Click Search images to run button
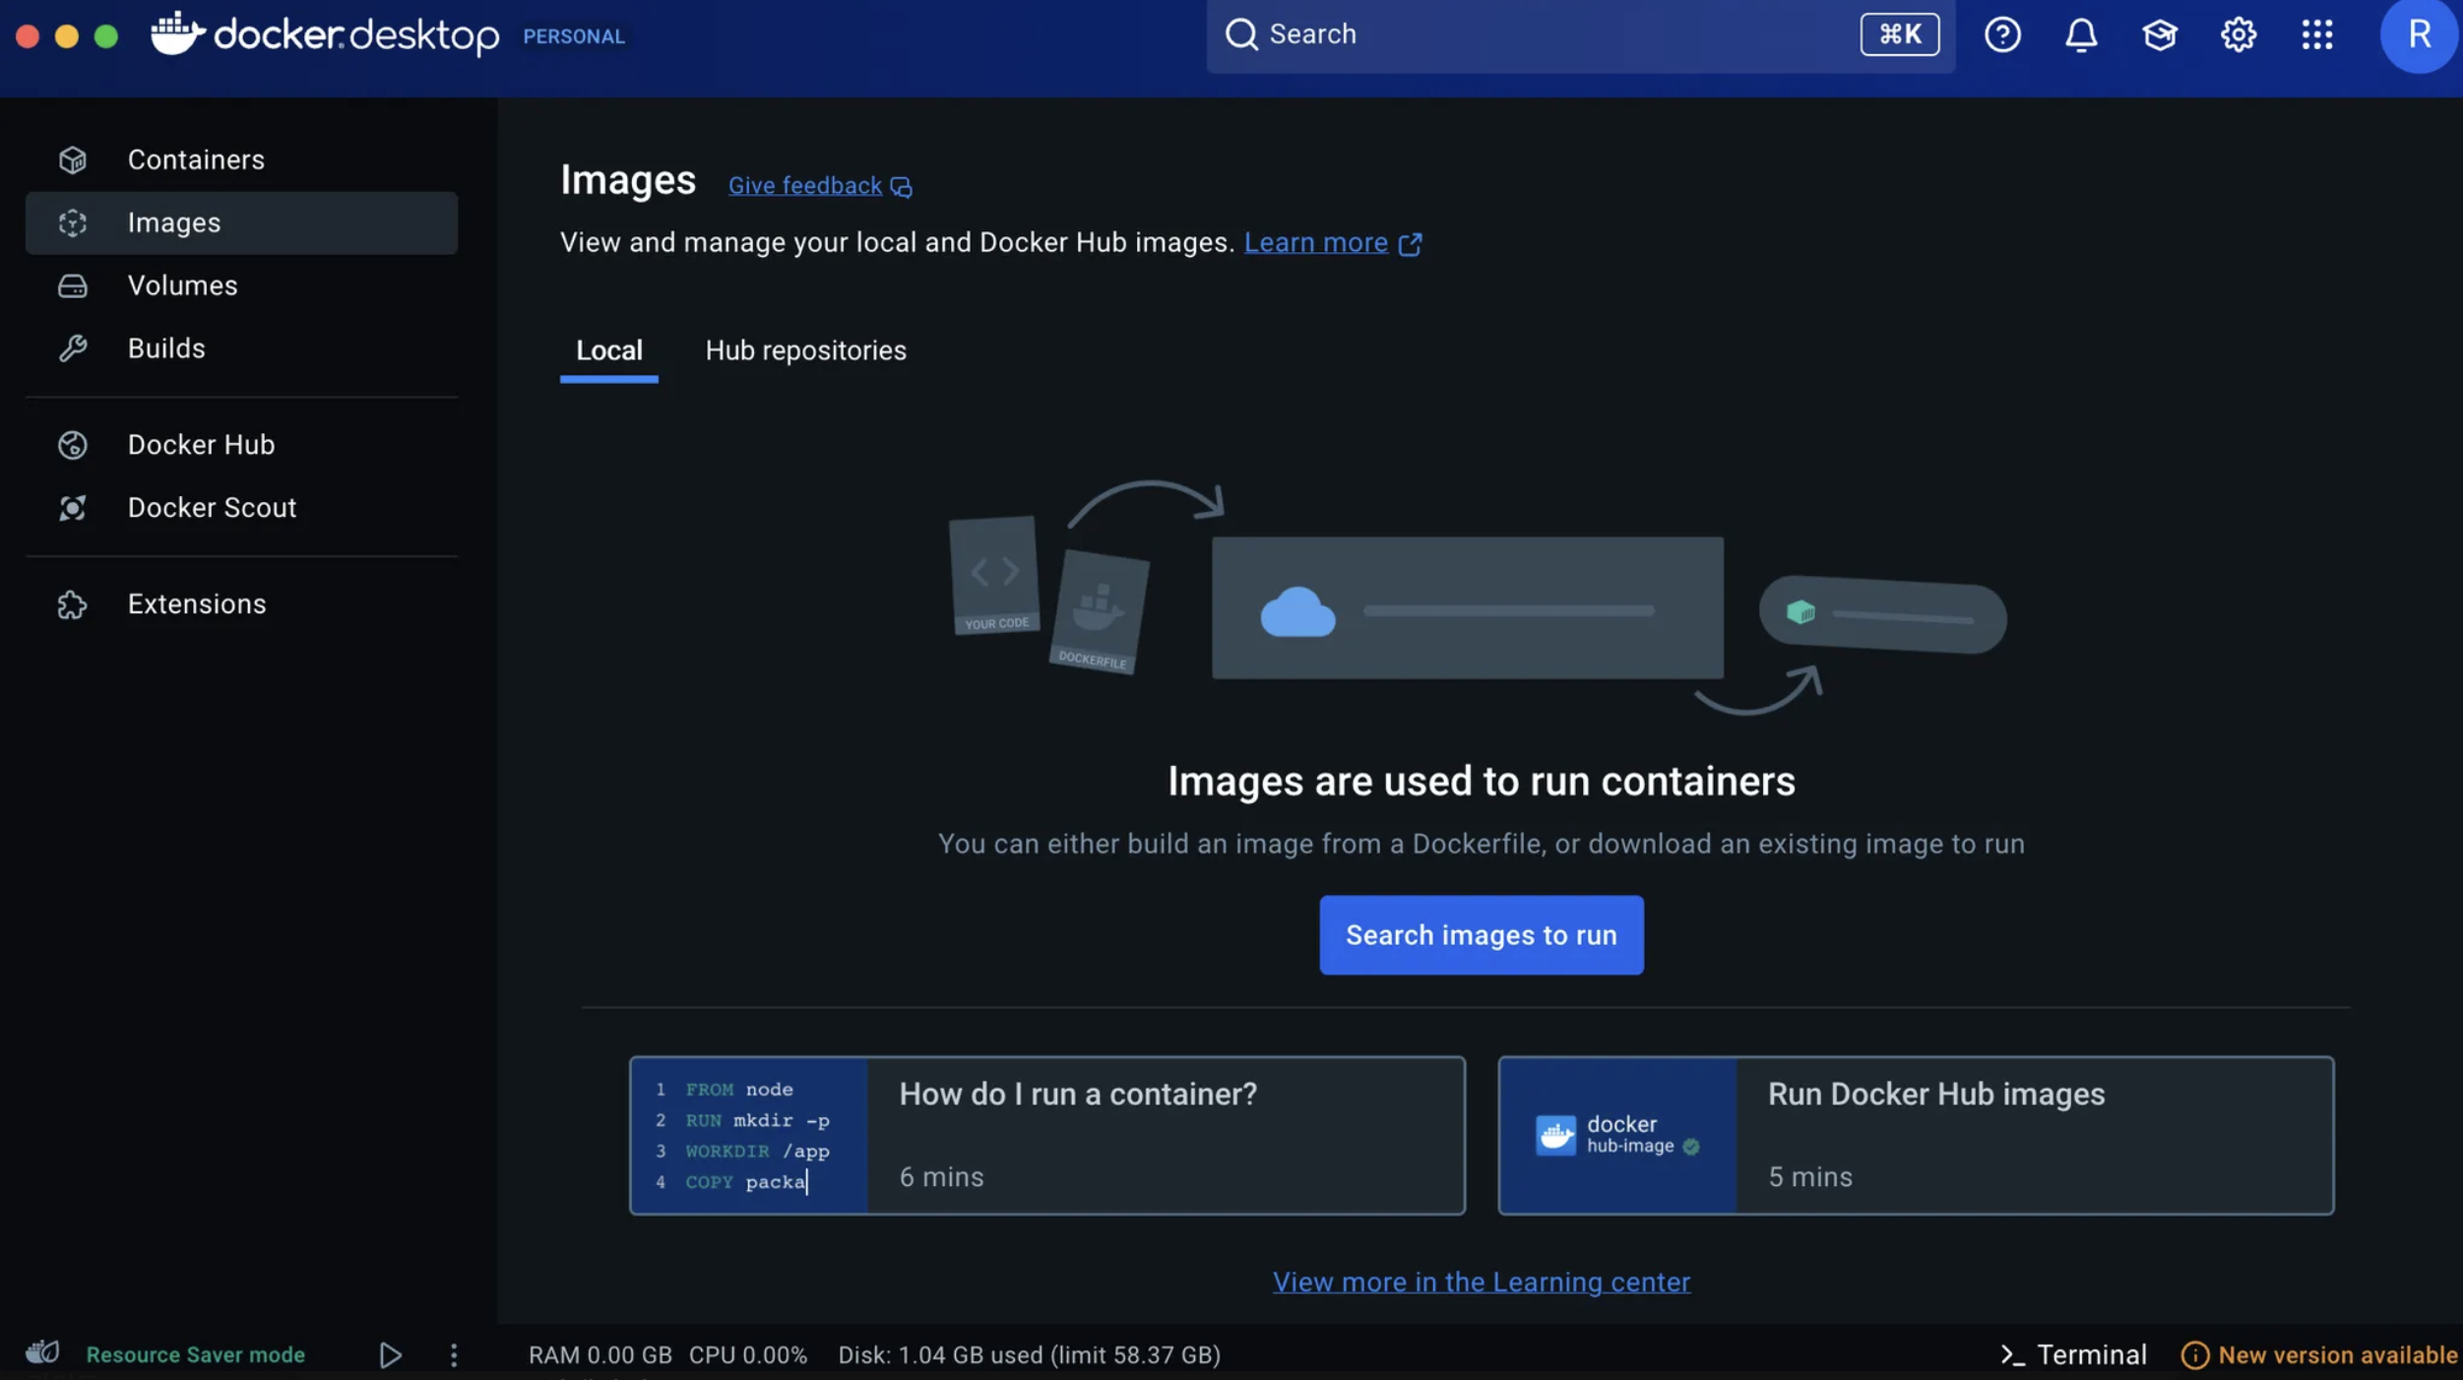This screenshot has height=1380, width=2463. click(1481, 934)
